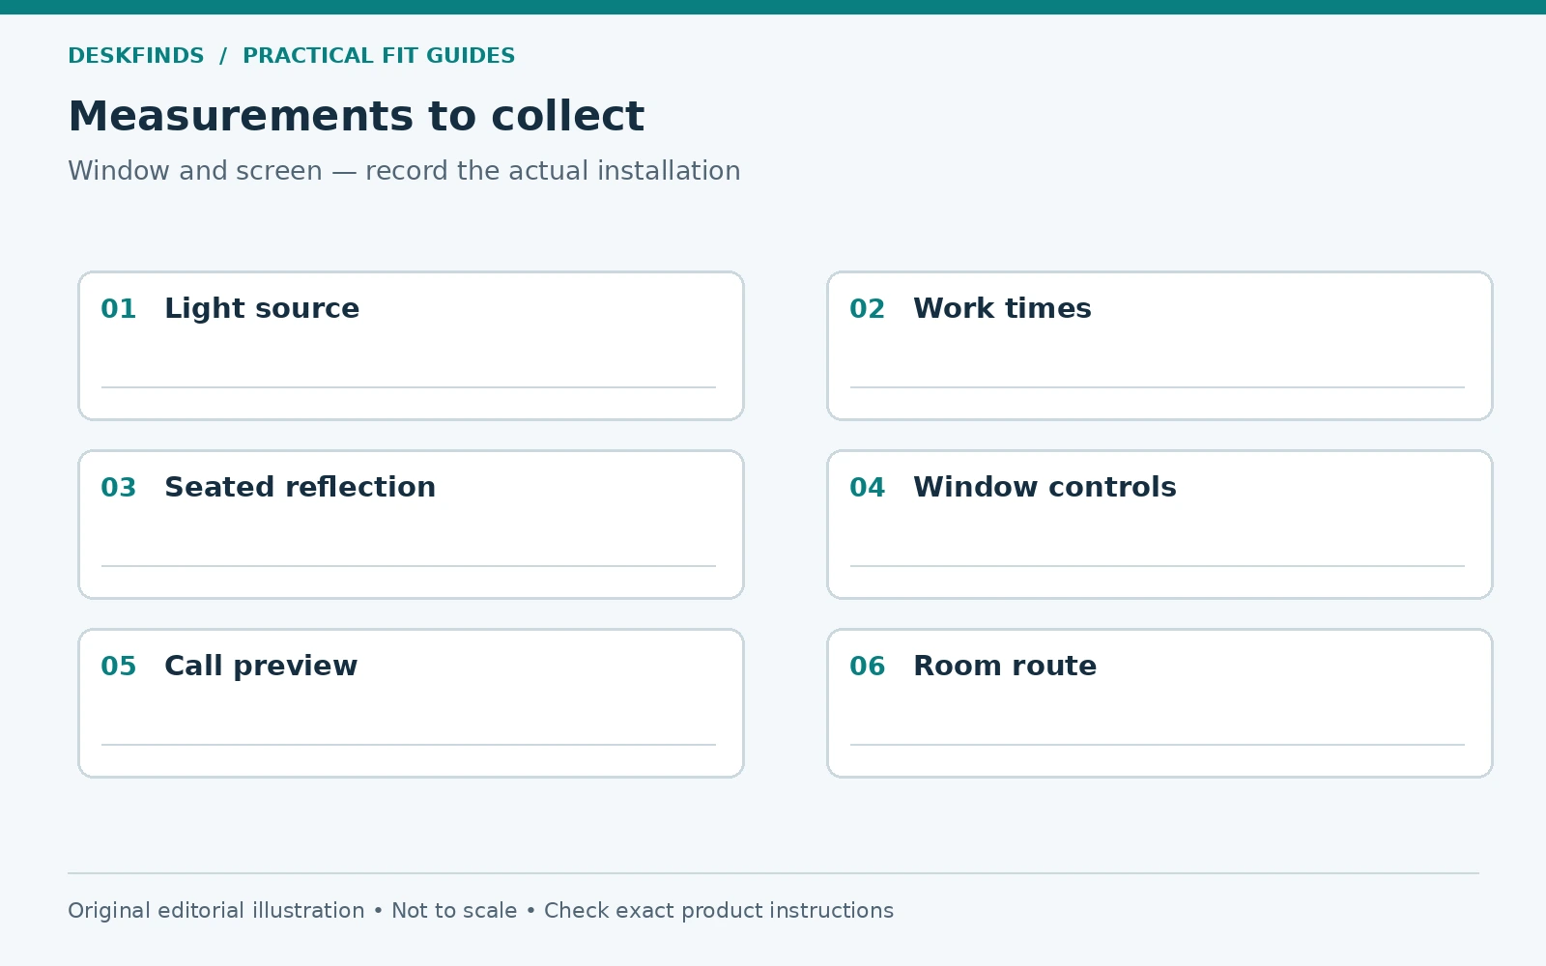1546x966 pixels.
Task: Select the Window controls card
Action: pyautogui.click(x=1159, y=525)
